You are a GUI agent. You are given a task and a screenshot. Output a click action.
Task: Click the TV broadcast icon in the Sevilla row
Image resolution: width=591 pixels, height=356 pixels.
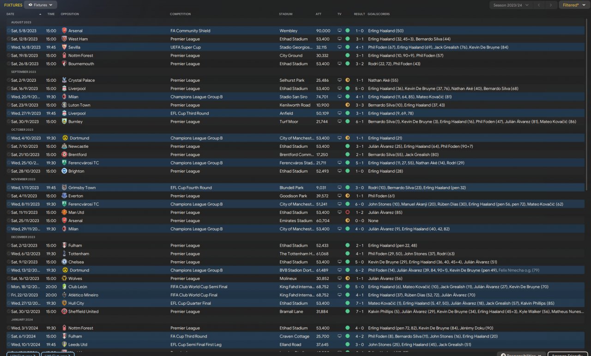(x=339, y=47)
